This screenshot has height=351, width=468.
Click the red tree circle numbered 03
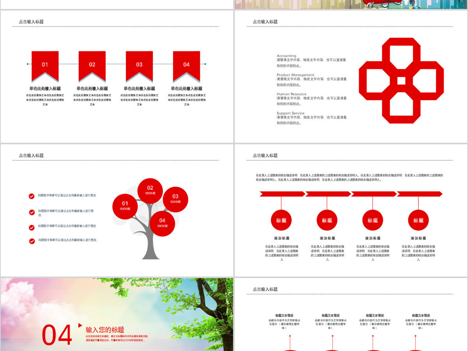click(175, 199)
